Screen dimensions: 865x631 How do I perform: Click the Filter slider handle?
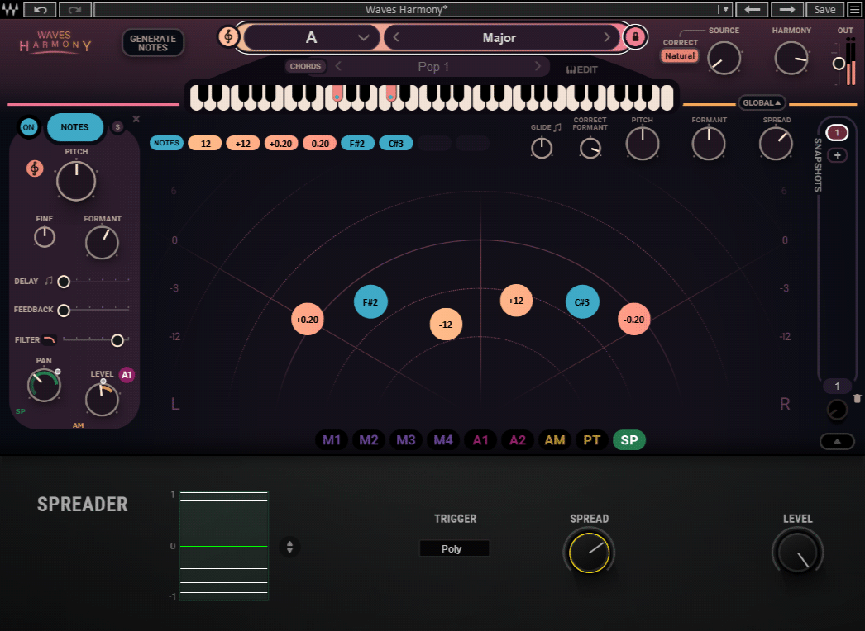tap(117, 340)
